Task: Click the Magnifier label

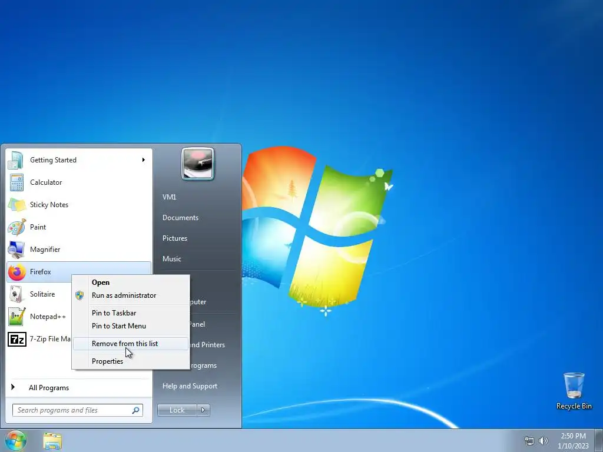Action: [45, 250]
